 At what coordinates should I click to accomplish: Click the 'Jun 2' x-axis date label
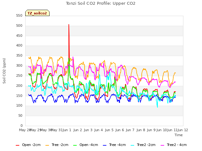(78, 130)
